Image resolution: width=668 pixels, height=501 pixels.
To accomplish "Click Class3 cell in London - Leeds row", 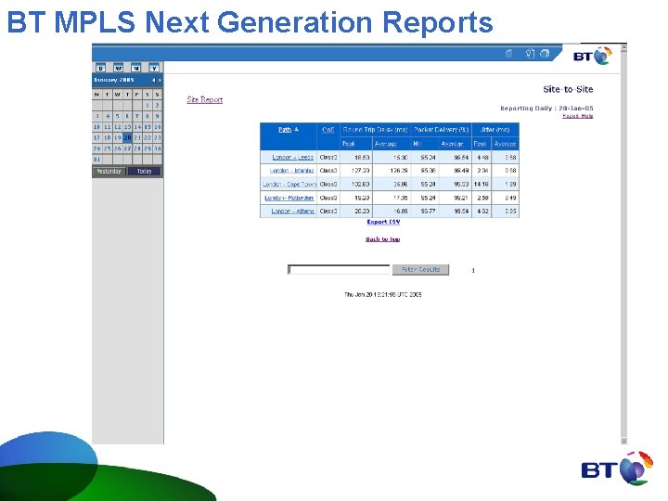I will pos(328,157).
